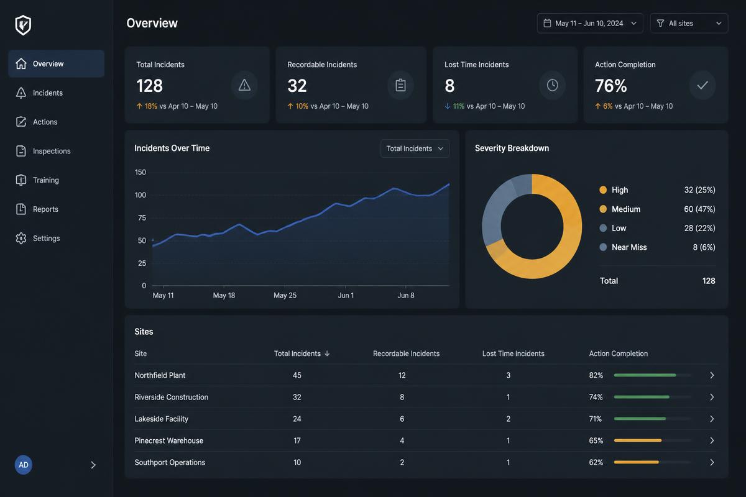Open the Reports menu item
Screen dimensions: 746x497
coord(56,209)
